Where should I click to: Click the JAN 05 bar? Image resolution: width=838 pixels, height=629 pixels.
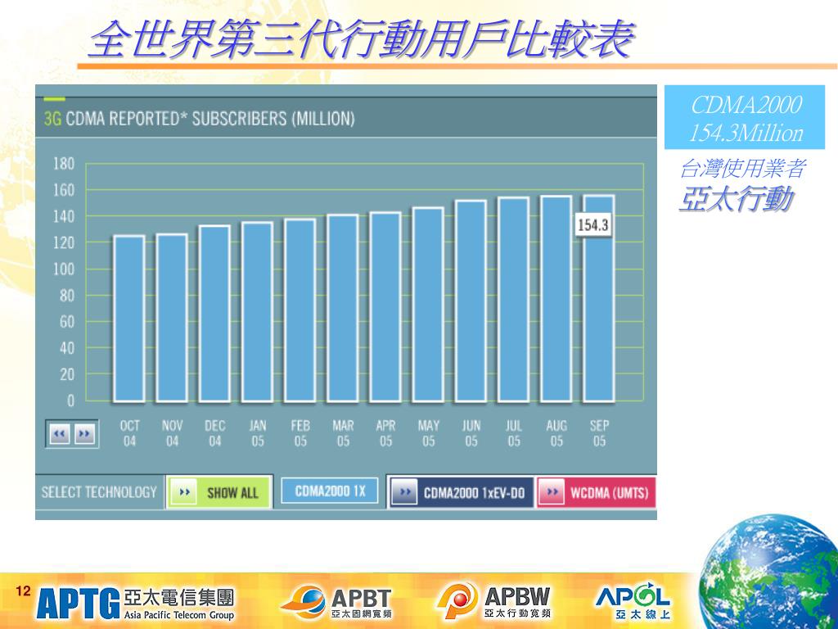[x=258, y=312]
